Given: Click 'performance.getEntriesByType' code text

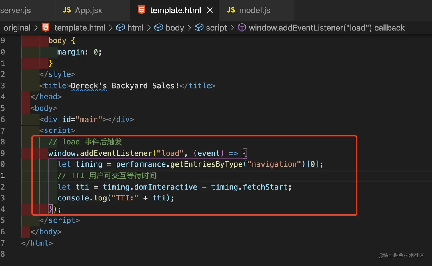Looking at the screenshot, I should tap(179, 164).
